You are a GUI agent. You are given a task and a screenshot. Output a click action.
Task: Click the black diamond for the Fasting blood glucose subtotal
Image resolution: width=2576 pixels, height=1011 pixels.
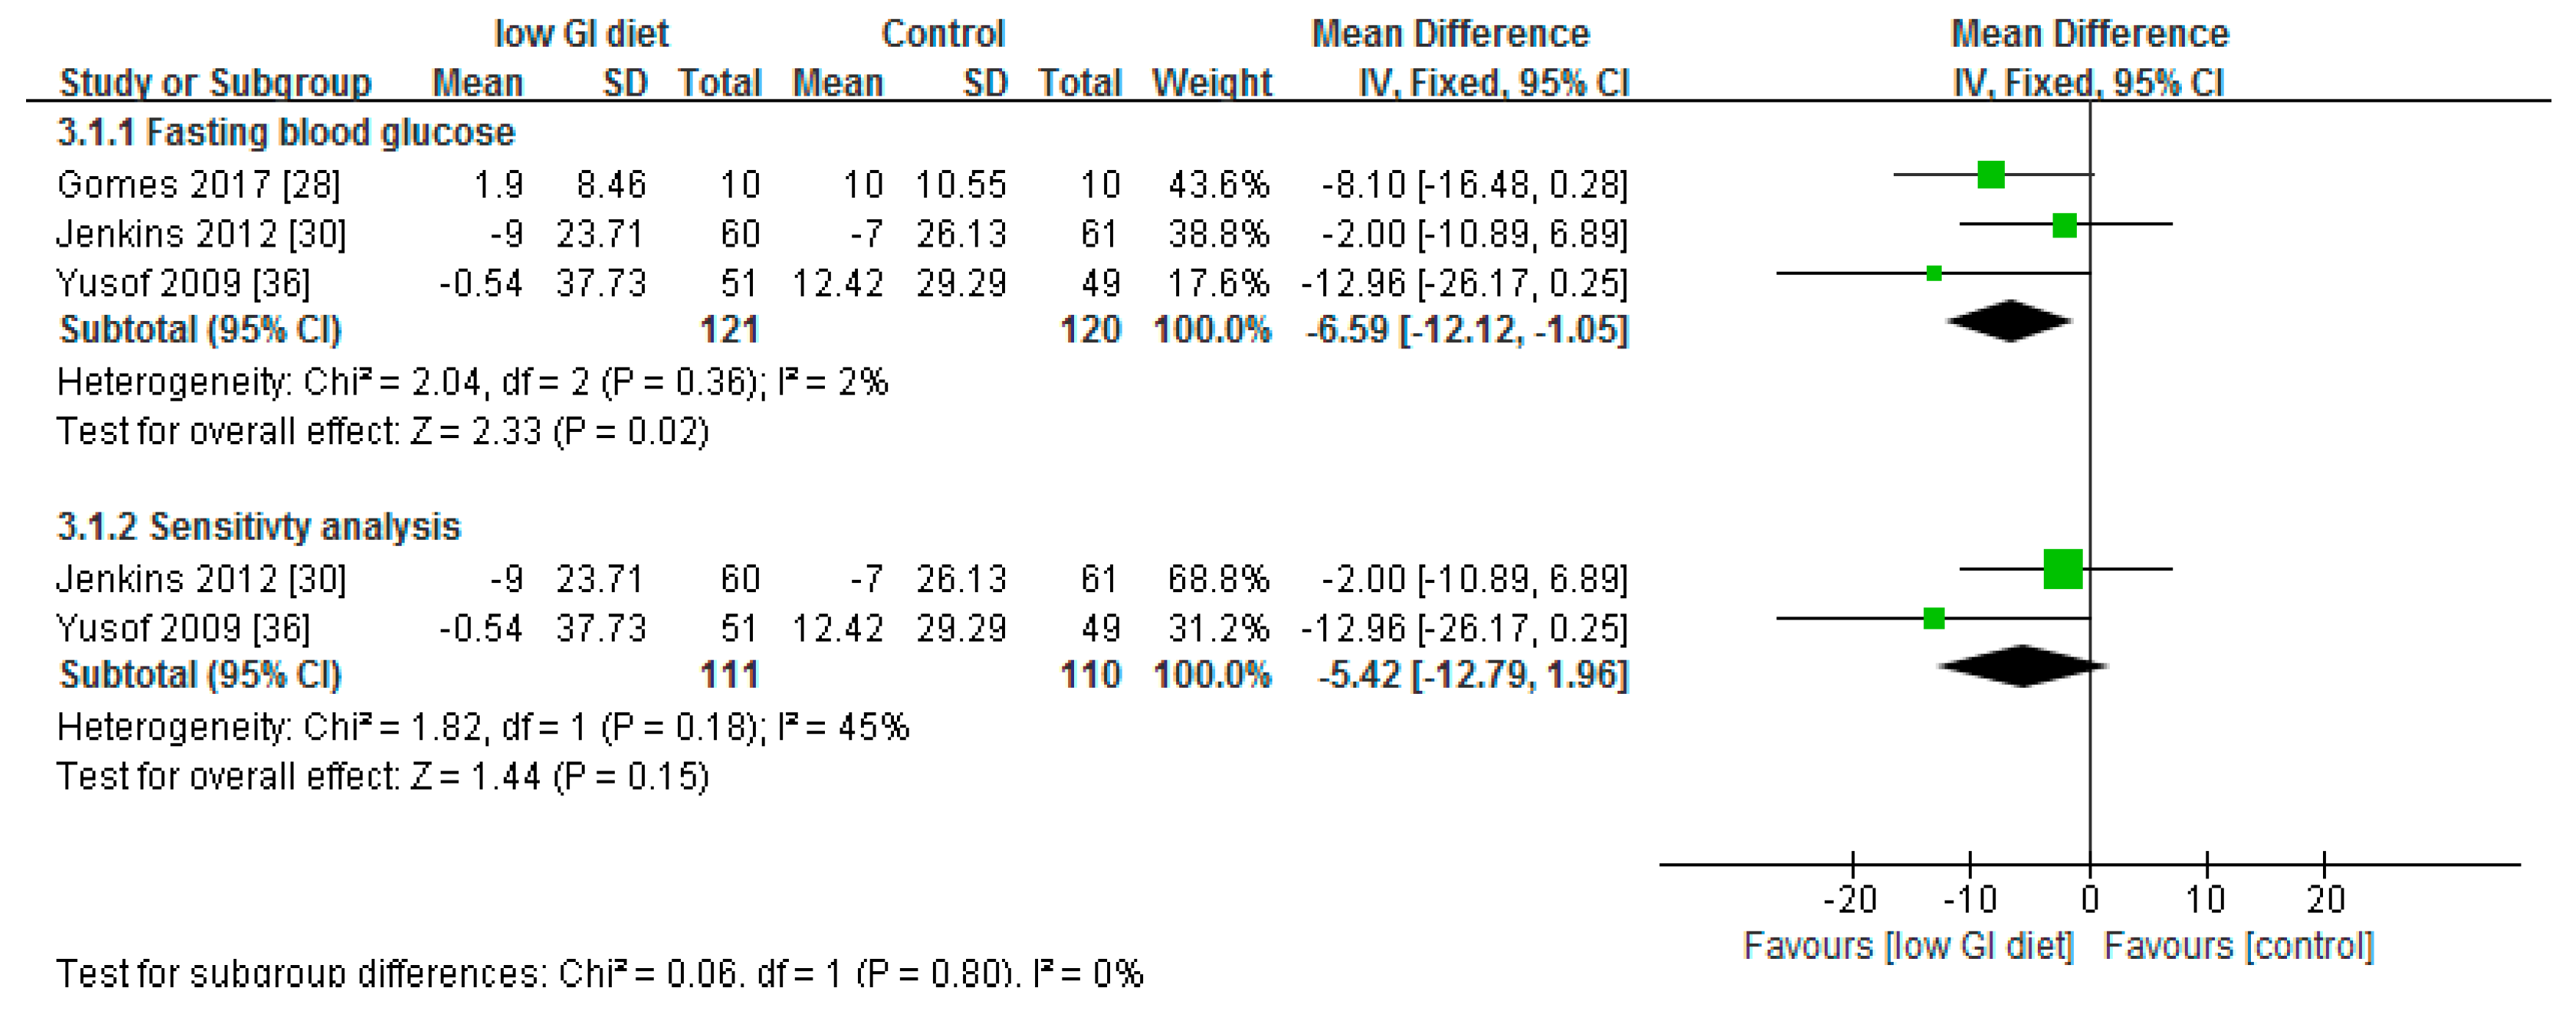point(2009,322)
